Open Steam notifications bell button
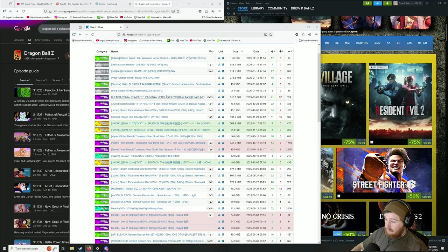448x252 pixels. (x=387, y=3)
